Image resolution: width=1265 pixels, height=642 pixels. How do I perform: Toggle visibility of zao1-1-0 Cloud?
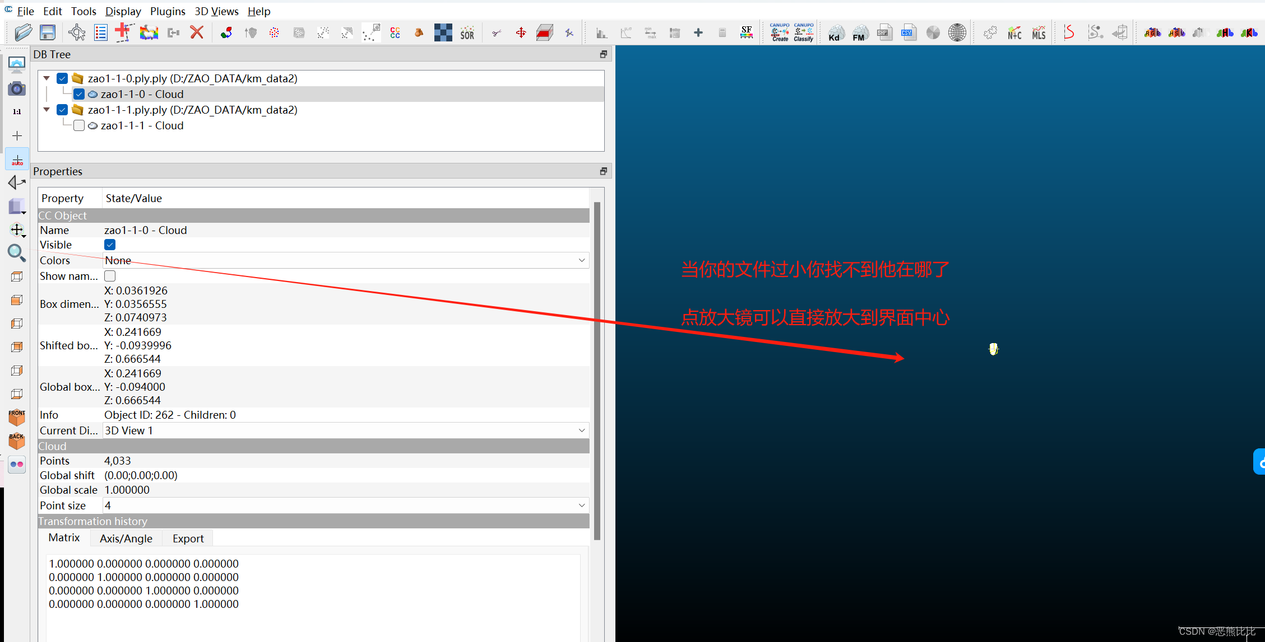(x=78, y=94)
